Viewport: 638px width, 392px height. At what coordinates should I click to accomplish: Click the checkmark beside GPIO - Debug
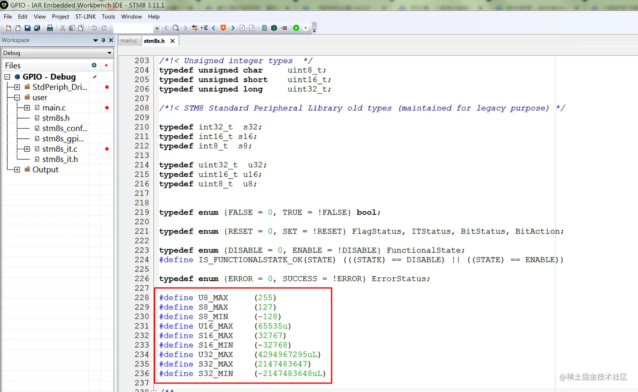[x=95, y=77]
